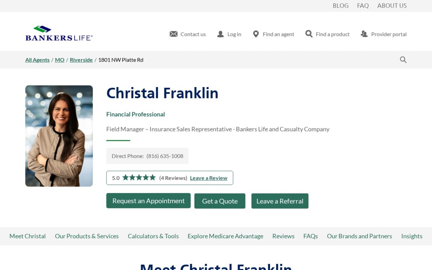Click Leave a Referral button

[280, 201]
